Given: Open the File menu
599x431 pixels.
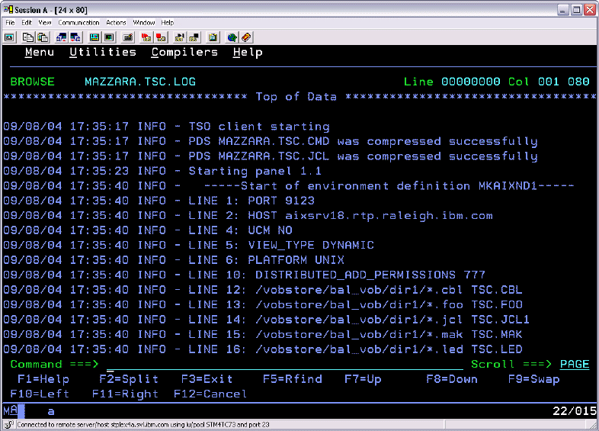Looking at the screenshot, I should click(x=10, y=23).
